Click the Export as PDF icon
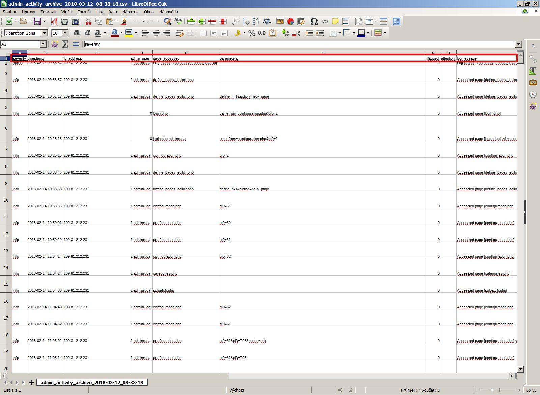Viewport: 540px width, 395px height. (x=54, y=22)
